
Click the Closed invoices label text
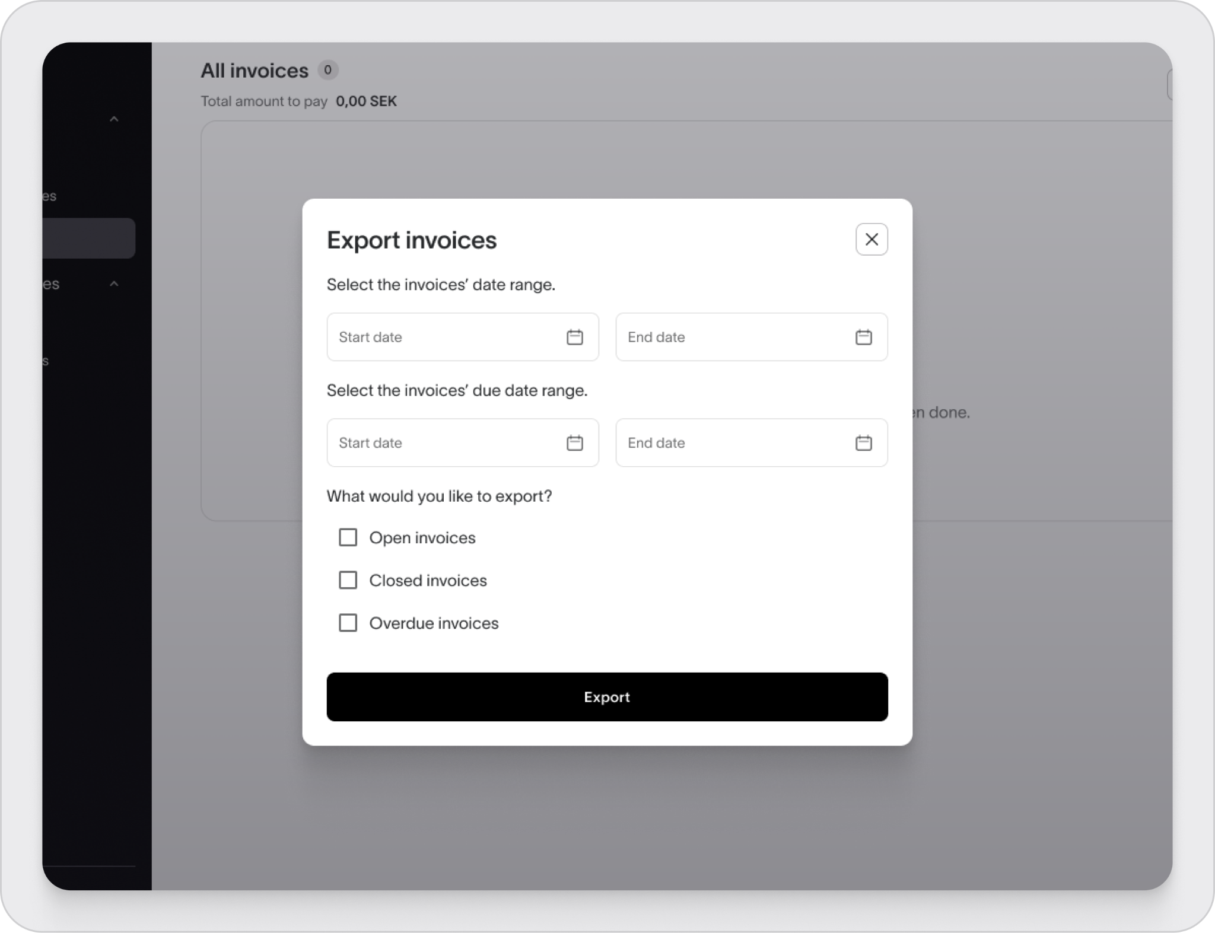[428, 580]
